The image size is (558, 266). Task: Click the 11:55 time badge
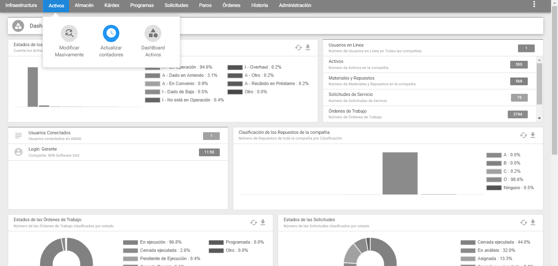(x=209, y=152)
